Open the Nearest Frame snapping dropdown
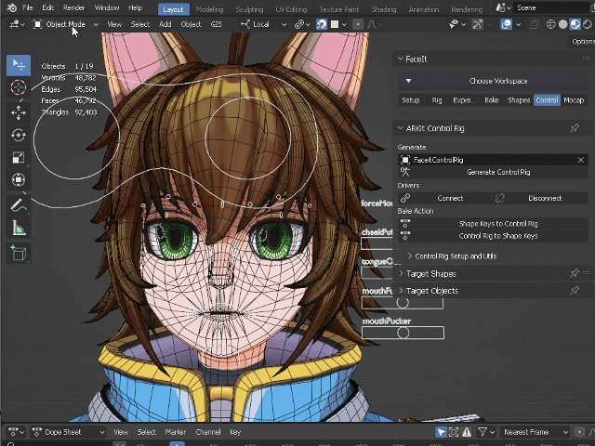This screenshot has width=595, height=446. pos(535,432)
